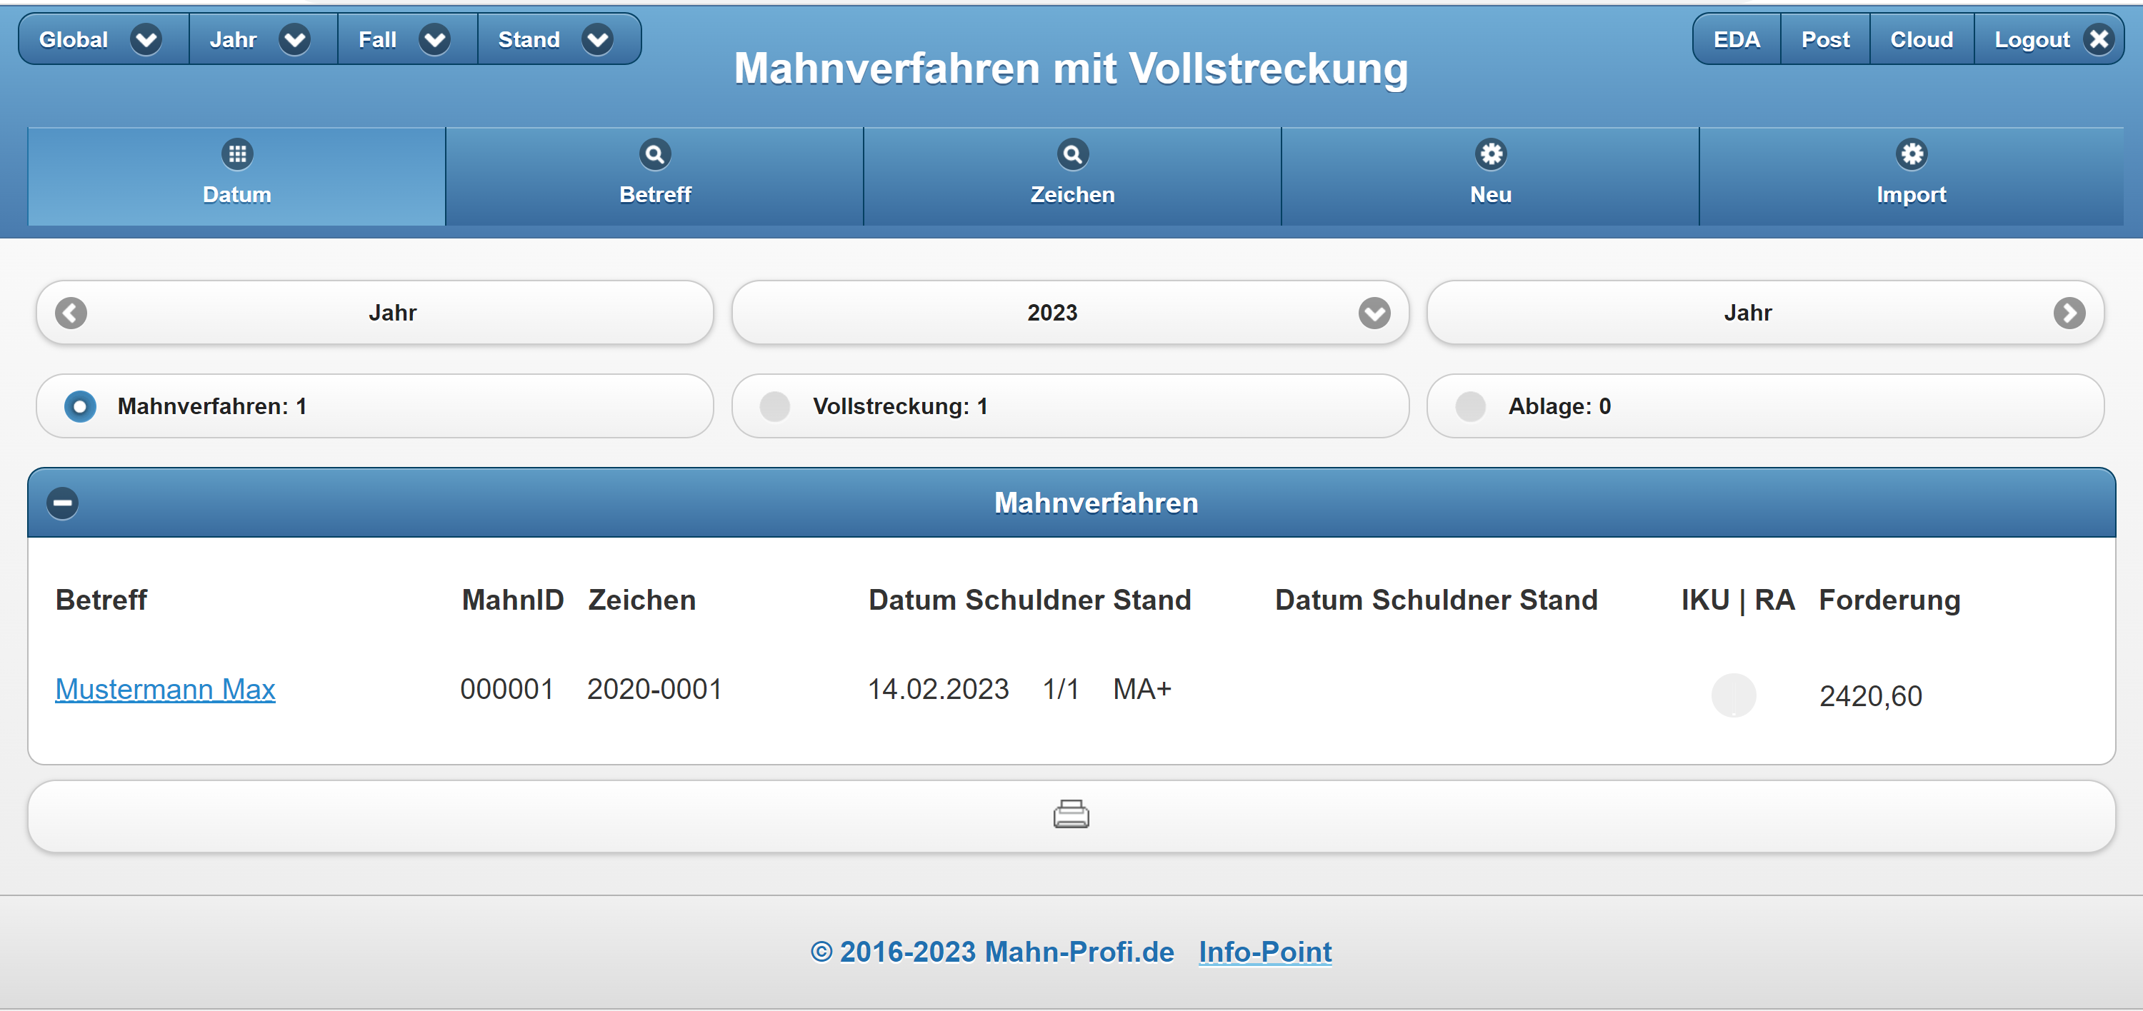Click the grid icon above Datum
Screen dimensions: 2143x1011
237,154
